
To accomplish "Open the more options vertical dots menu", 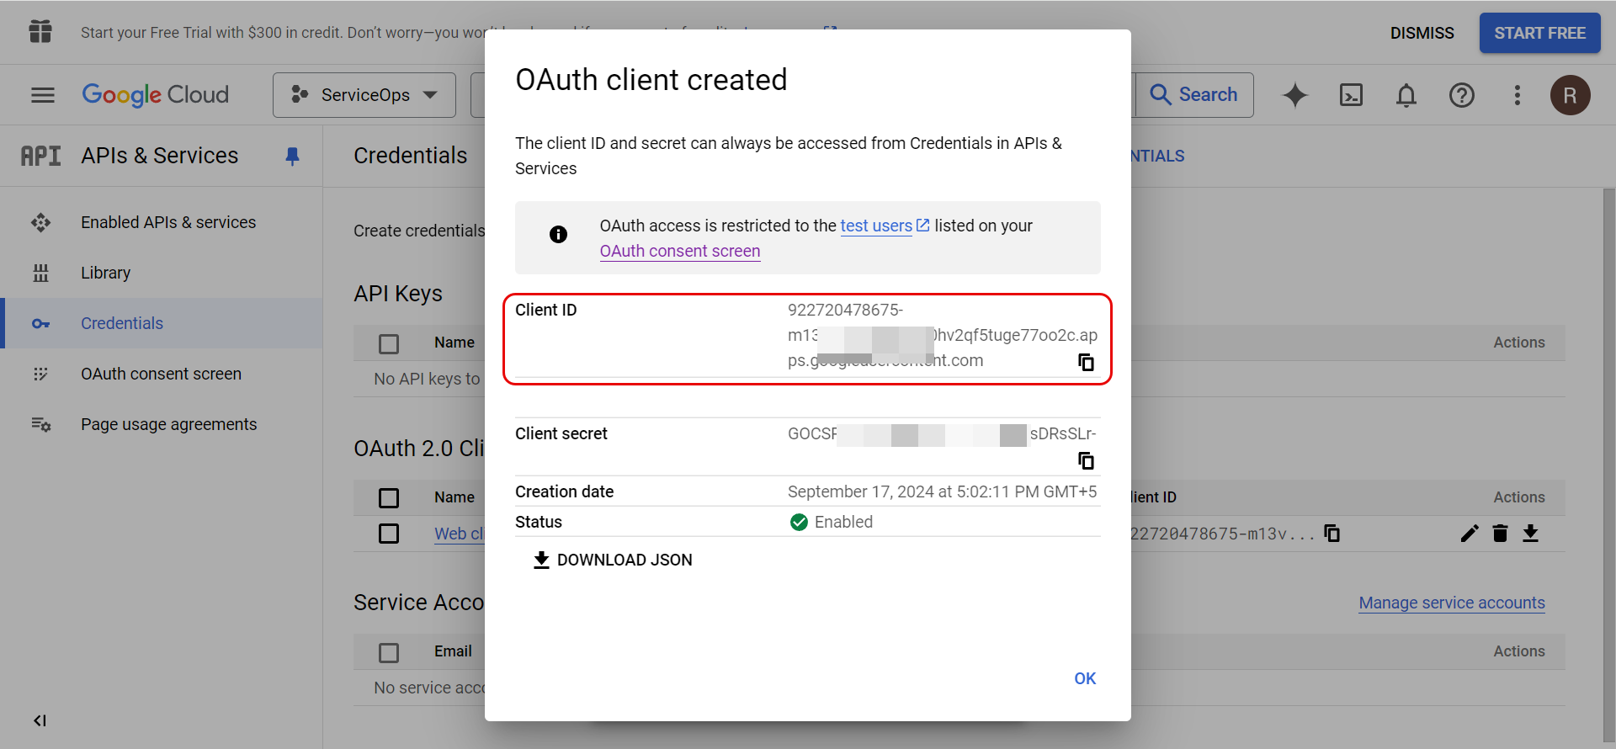I will [x=1517, y=95].
